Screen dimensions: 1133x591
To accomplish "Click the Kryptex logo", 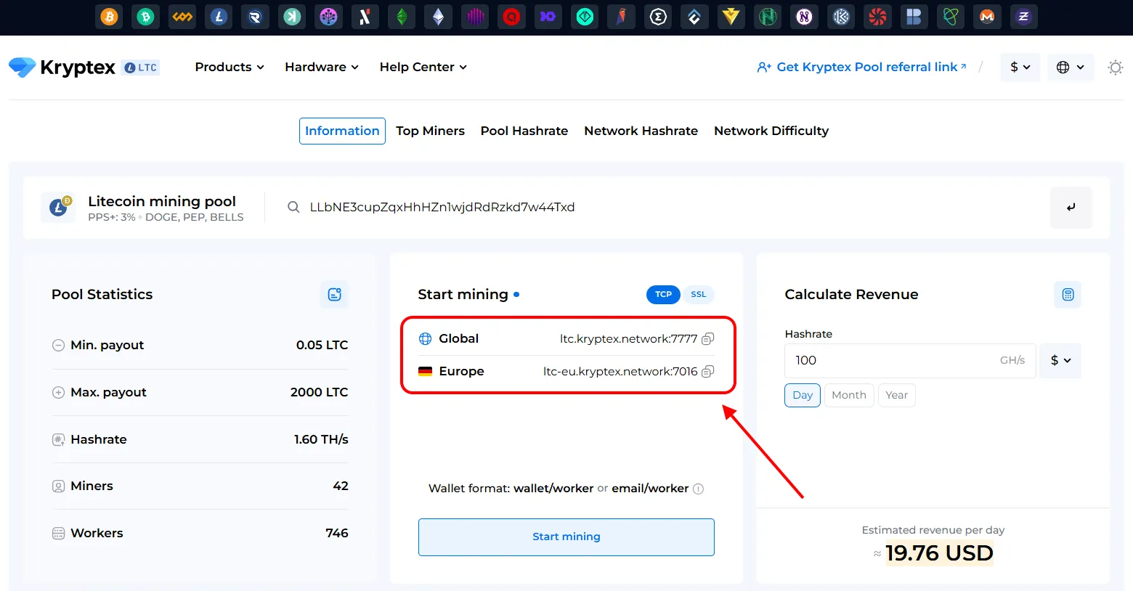I will coord(62,68).
